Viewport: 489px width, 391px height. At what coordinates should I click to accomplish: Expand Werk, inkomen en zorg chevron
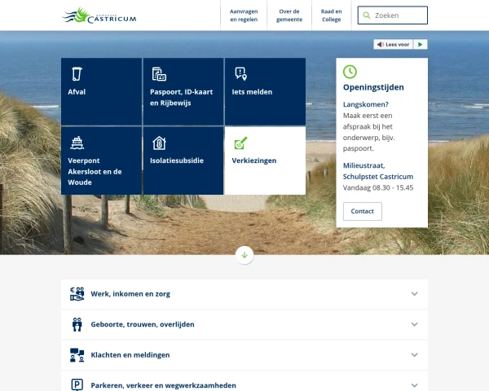pos(415,294)
